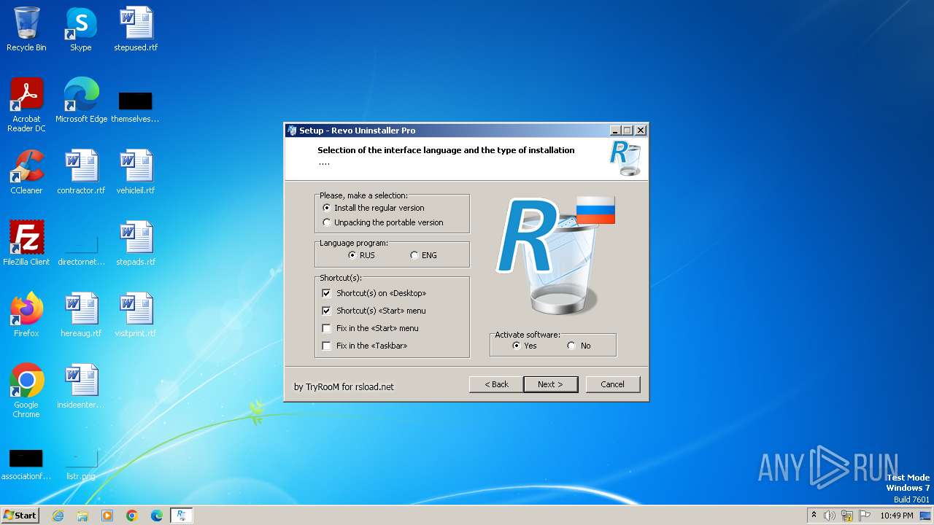Open Edge from the taskbar
934x525 pixels.
click(157, 516)
